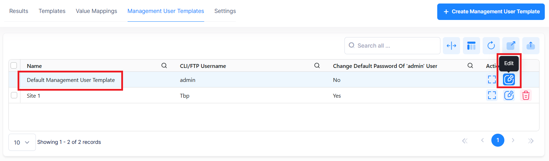Edit the Site 1 template
This screenshot has width=549, height=161.
[509, 95]
